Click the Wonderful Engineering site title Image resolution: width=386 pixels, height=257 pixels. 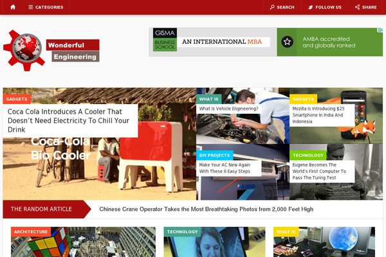(73, 51)
